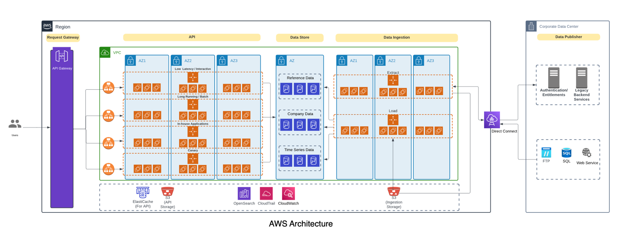Select the CloudTrail icon
This screenshot has height=246, width=628.
pos(266,194)
